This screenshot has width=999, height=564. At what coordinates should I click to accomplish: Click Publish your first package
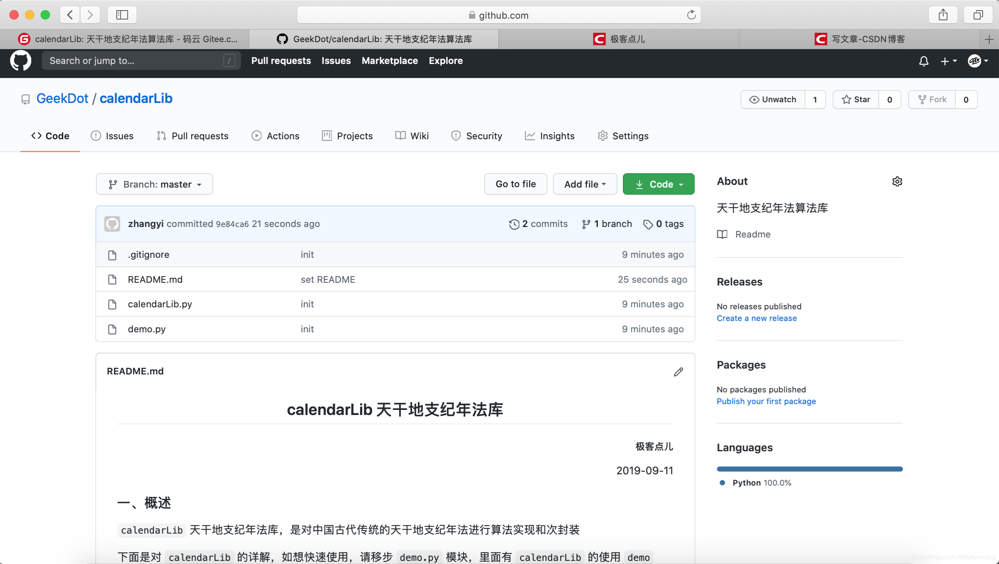tap(766, 401)
